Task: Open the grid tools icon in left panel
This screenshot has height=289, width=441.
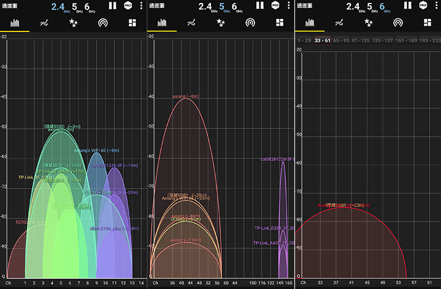Action: (132, 23)
